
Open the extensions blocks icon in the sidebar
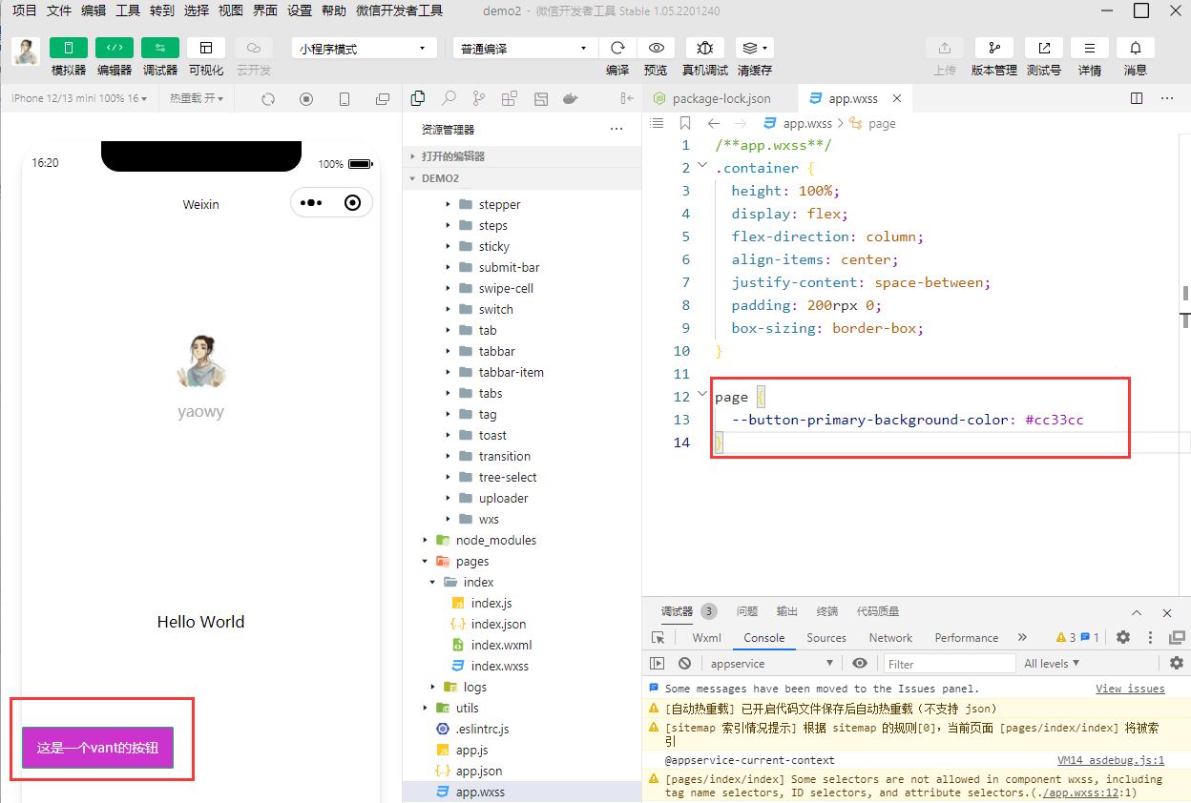[x=509, y=98]
